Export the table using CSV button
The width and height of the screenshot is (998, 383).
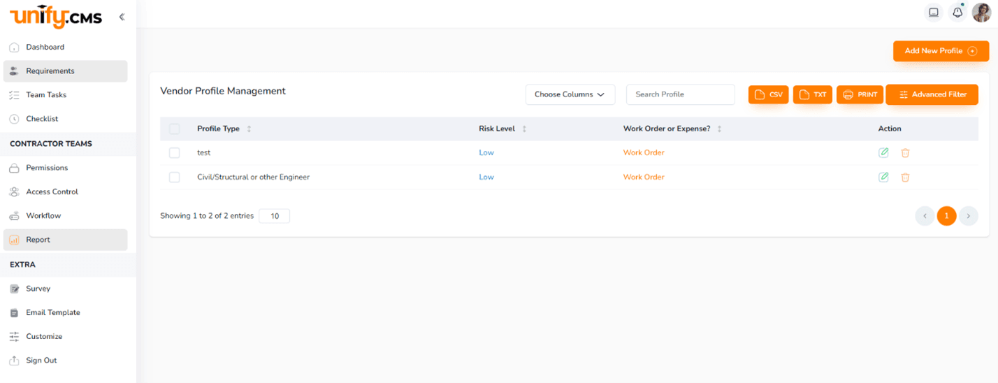pos(768,94)
